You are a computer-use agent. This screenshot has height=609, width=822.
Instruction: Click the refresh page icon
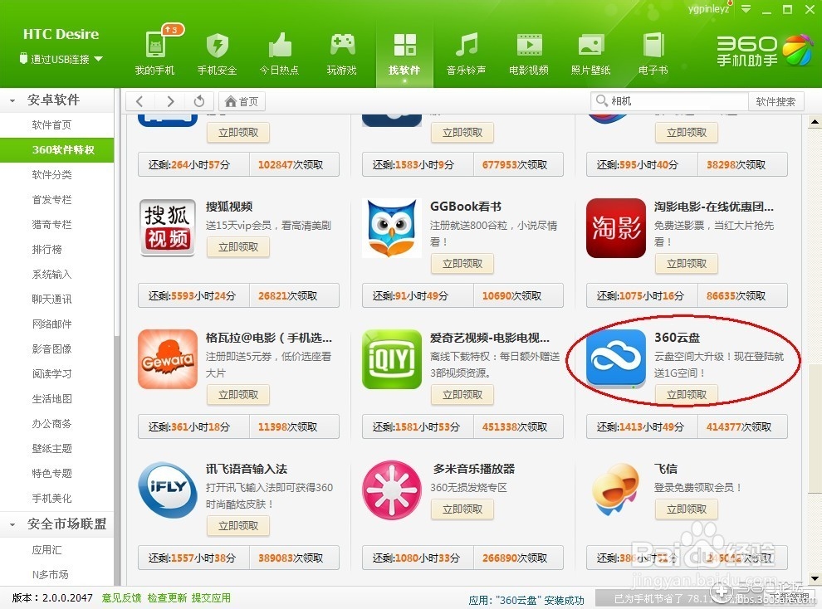tap(198, 101)
